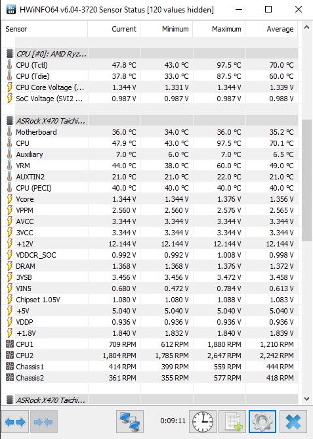313x439 pixels.
Task: Select the Chassis2 fan row
Action: pyautogui.click(x=150, y=378)
